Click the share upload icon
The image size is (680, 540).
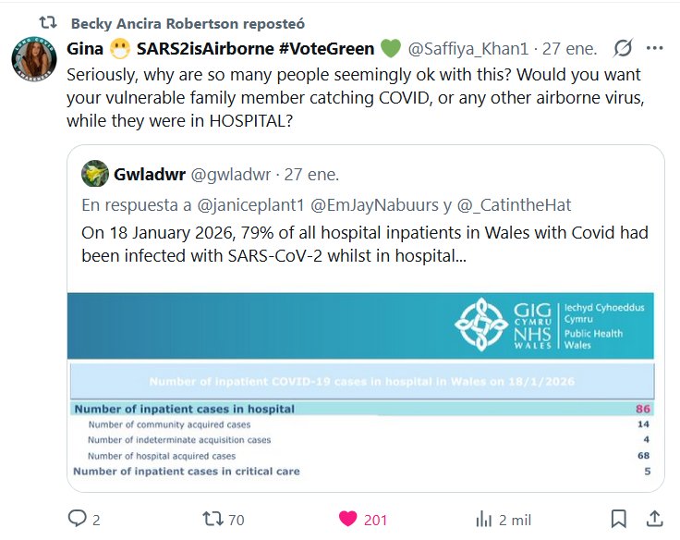click(653, 519)
